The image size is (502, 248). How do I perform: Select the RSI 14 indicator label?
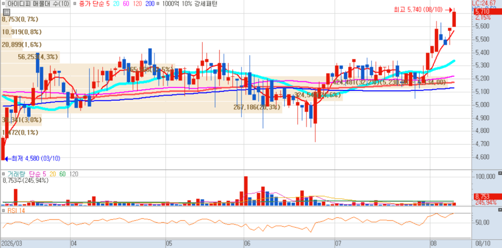click(x=16, y=210)
